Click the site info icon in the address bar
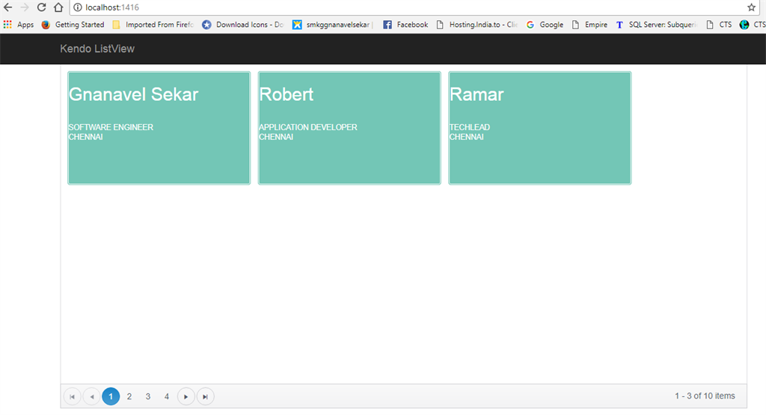Viewport: 766px width, 415px height. pyautogui.click(x=78, y=7)
